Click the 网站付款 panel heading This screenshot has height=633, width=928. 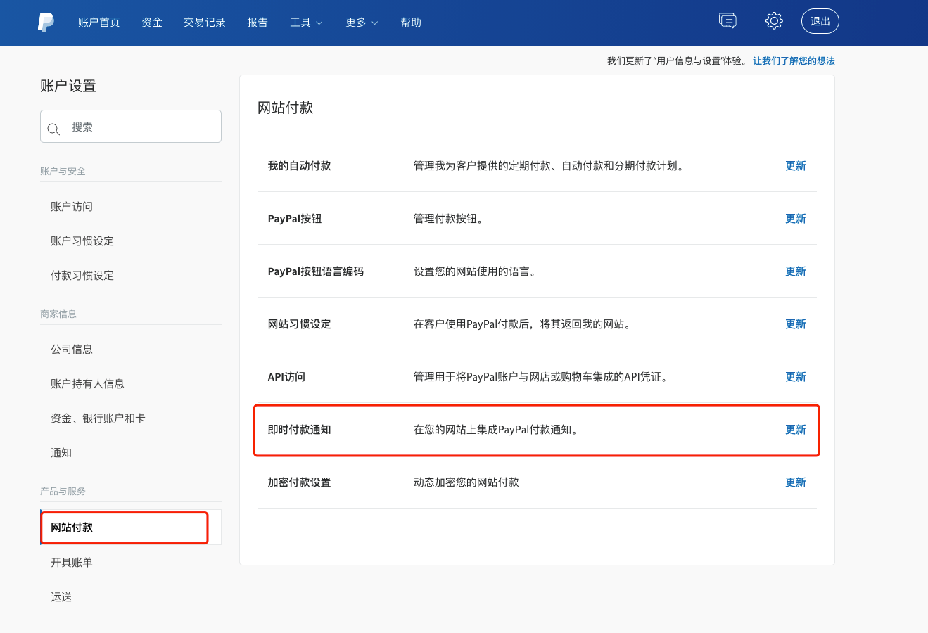tap(286, 108)
